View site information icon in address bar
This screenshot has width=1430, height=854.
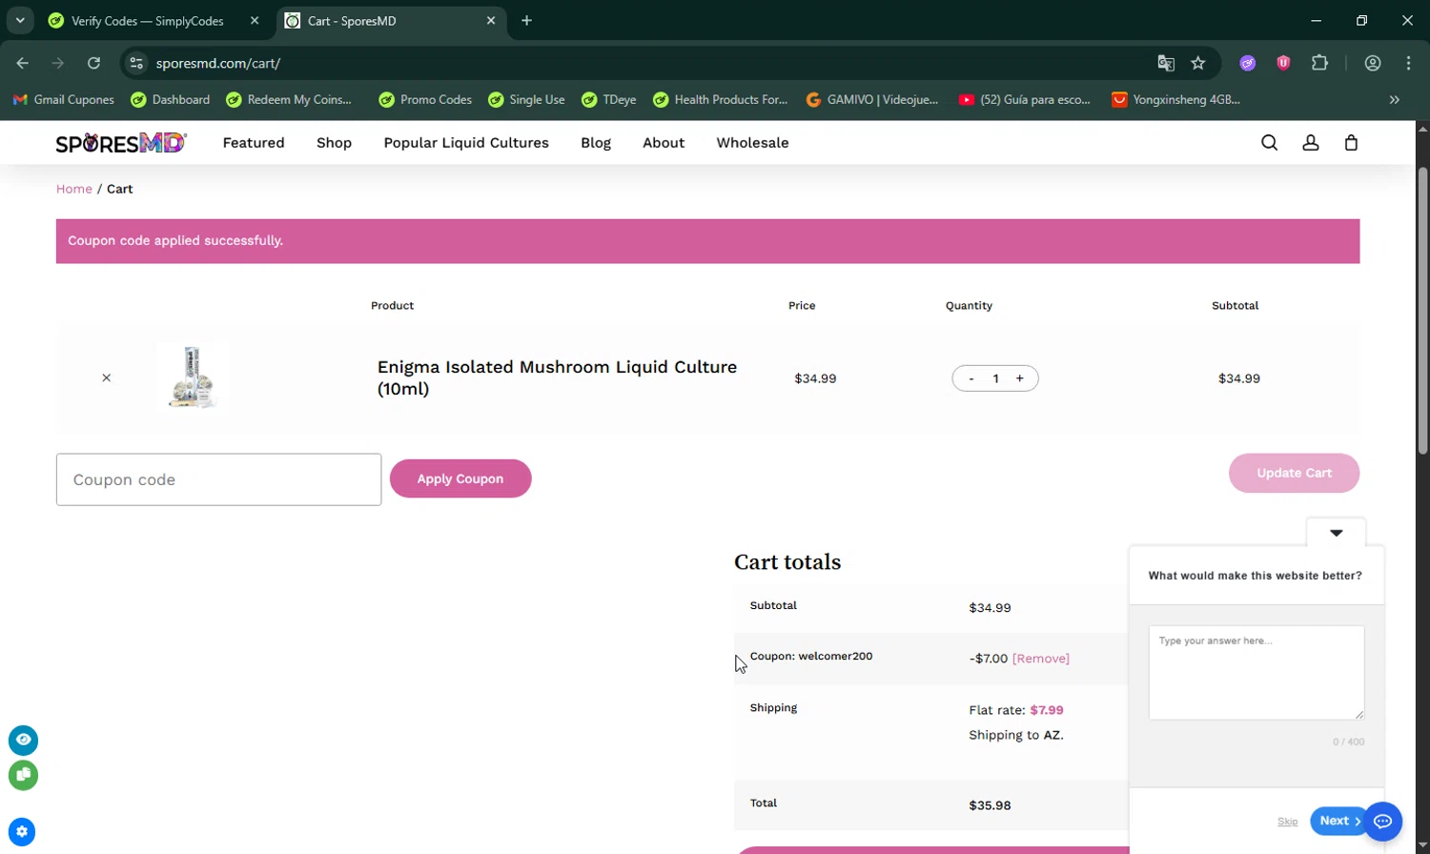pos(136,63)
